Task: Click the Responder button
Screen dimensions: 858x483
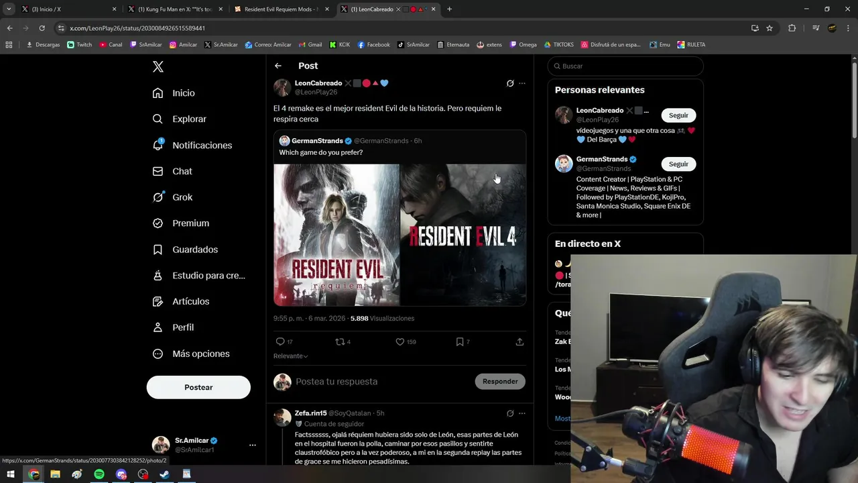Action: (500, 381)
